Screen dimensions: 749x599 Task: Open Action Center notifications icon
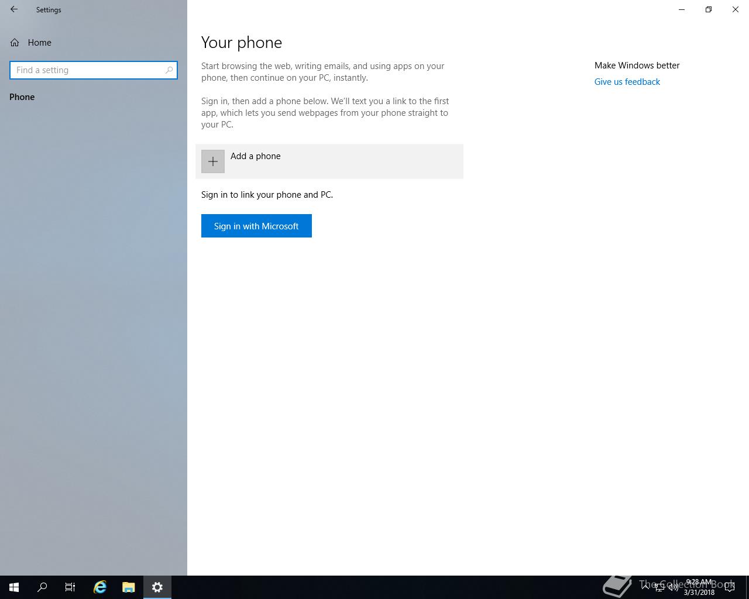730,587
